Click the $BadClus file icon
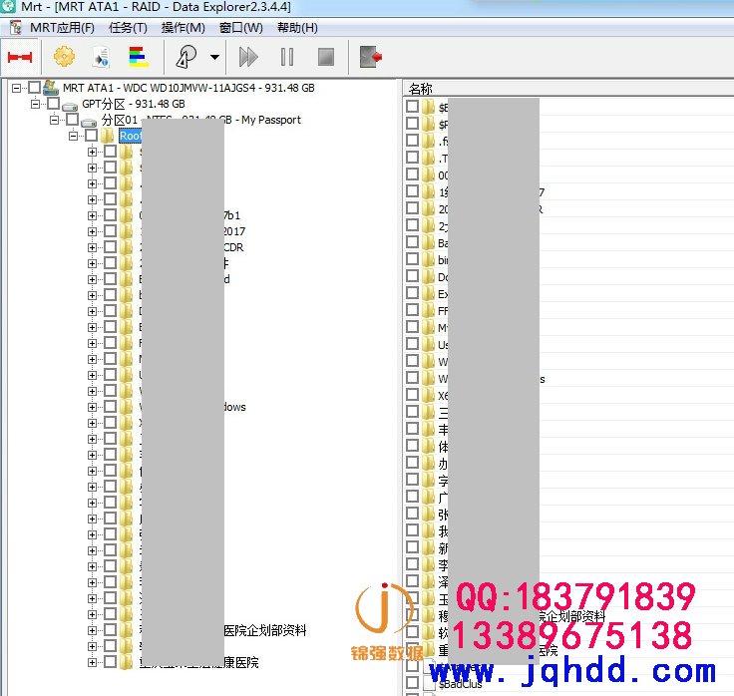The height and width of the screenshot is (696, 734). (429, 683)
